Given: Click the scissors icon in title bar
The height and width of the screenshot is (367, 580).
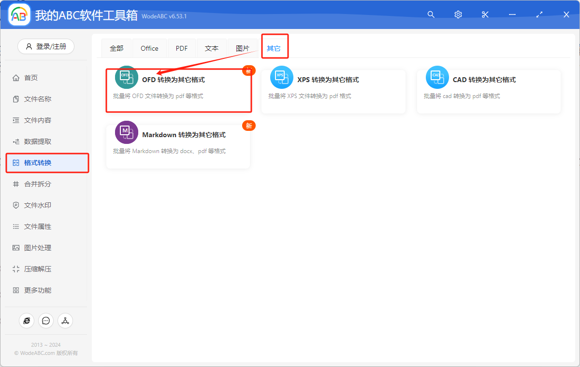Looking at the screenshot, I should click(485, 14).
